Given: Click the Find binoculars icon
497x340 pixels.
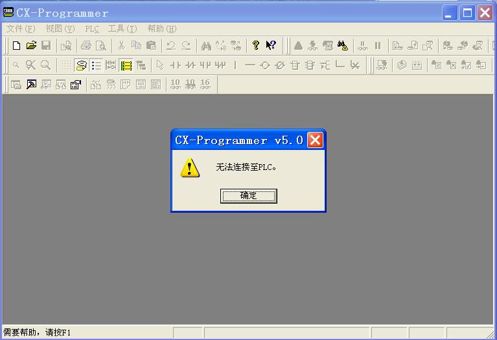Looking at the screenshot, I should point(206,45).
